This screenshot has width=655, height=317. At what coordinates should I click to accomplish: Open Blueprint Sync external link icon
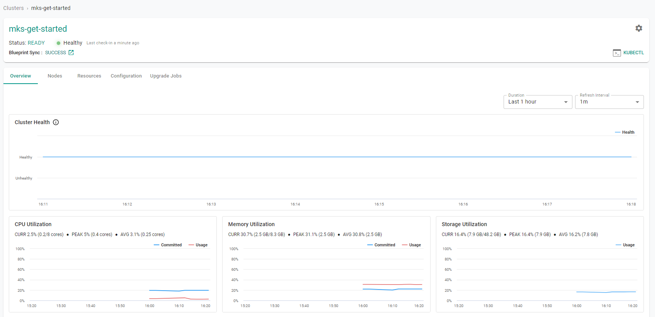point(71,53)
